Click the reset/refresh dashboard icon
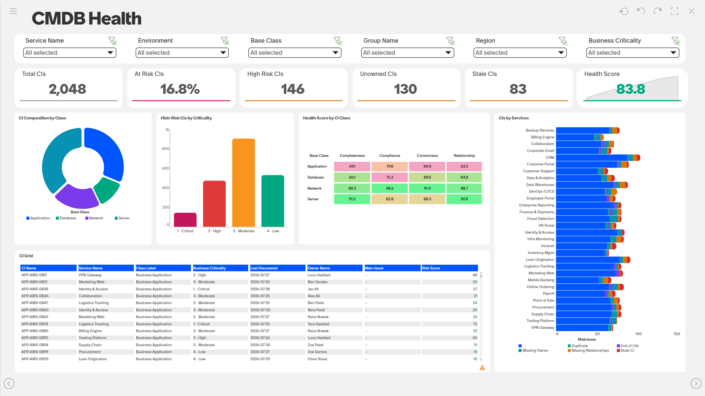Image resolution: width=705 pixels, height=396 pixels. (624, 11)
